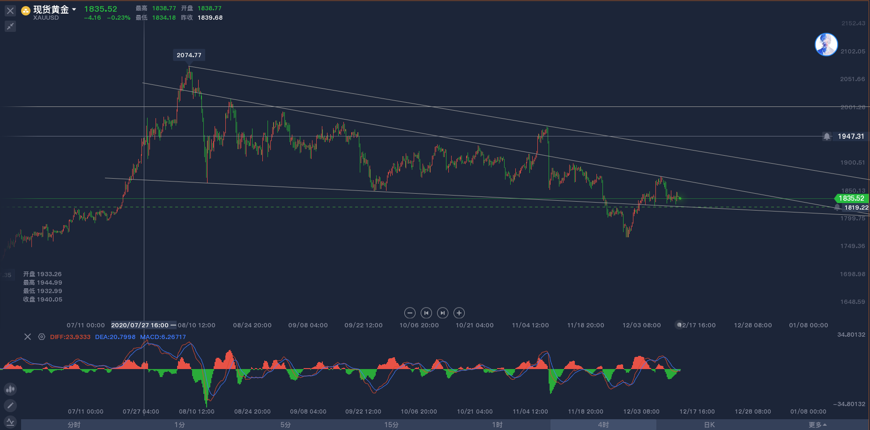Open the candlestick chart type icon

[10, 389]
